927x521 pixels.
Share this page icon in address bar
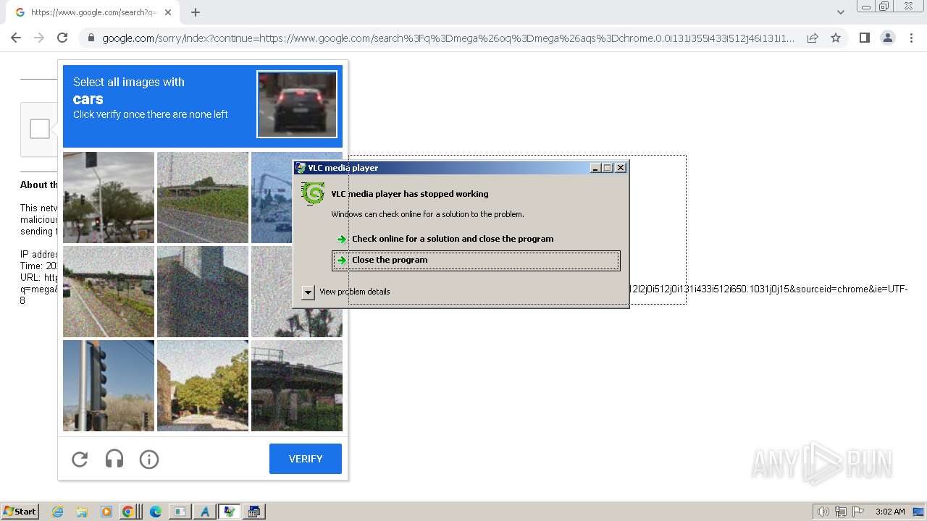tap(813, 38)
